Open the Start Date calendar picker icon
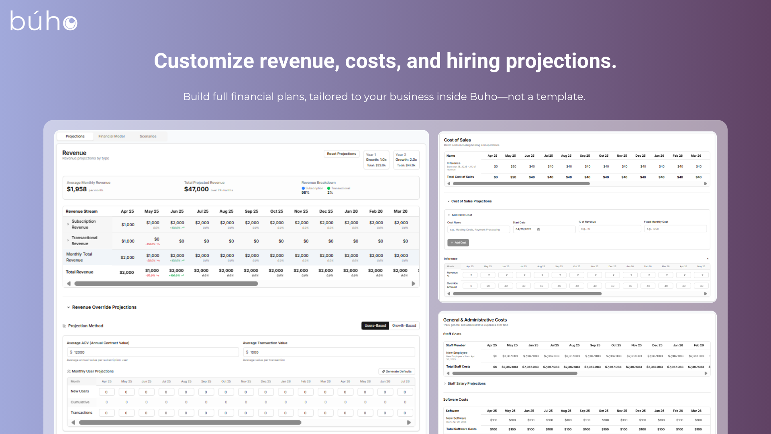Image resolution: width=771 pixels, height=434 pixels. pos(538,229)
